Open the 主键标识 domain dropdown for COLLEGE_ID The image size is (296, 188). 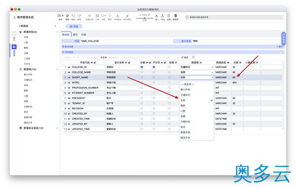(x=196, y=67)
